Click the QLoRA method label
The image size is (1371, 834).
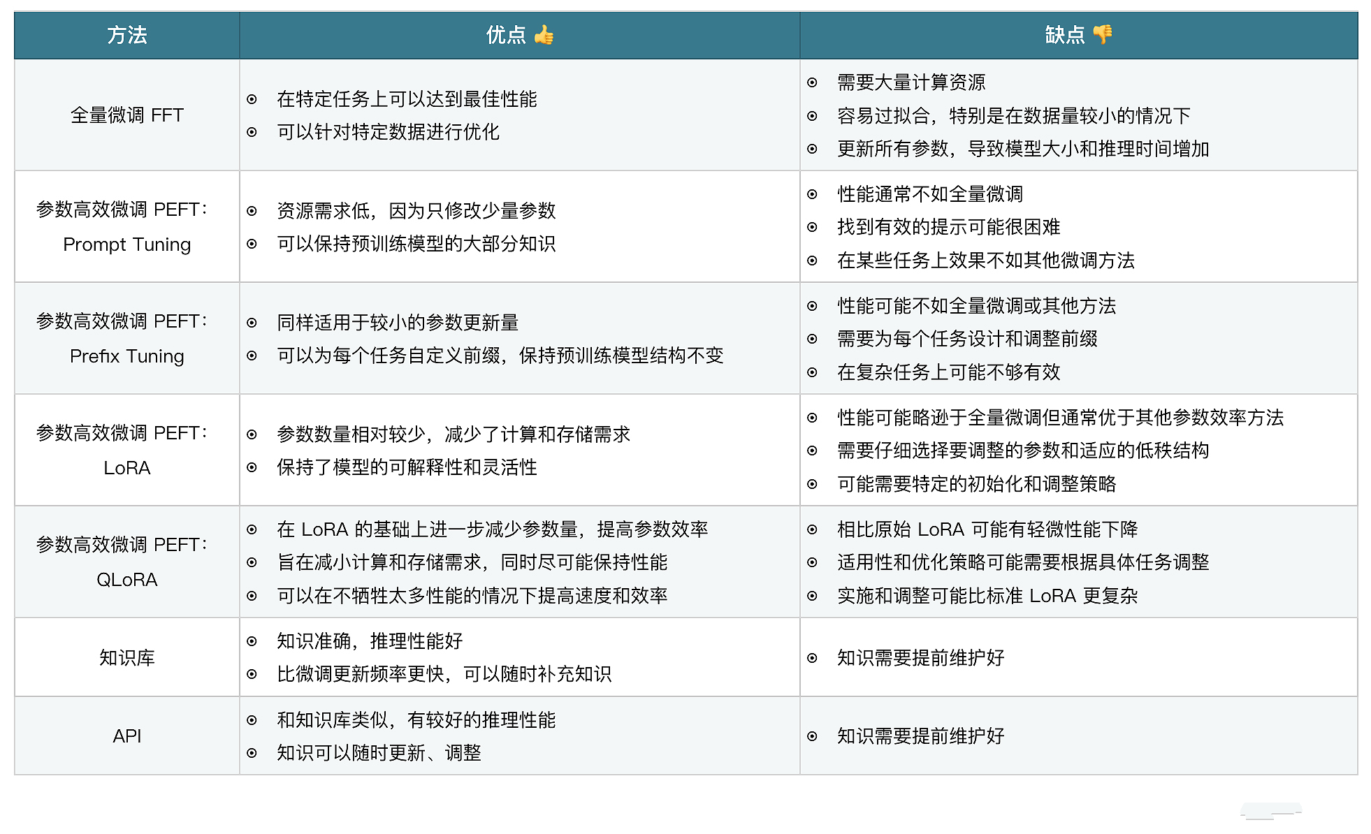coord(127,580)
